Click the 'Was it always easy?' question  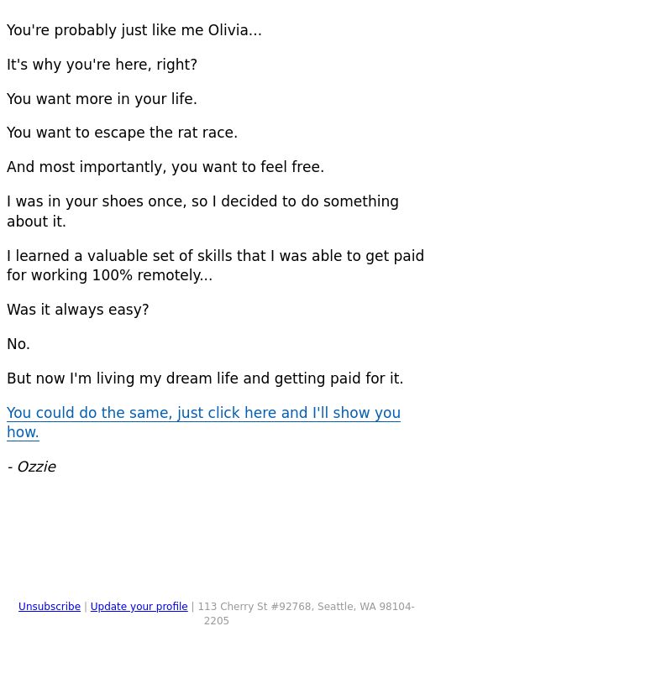tap(78, 310)
